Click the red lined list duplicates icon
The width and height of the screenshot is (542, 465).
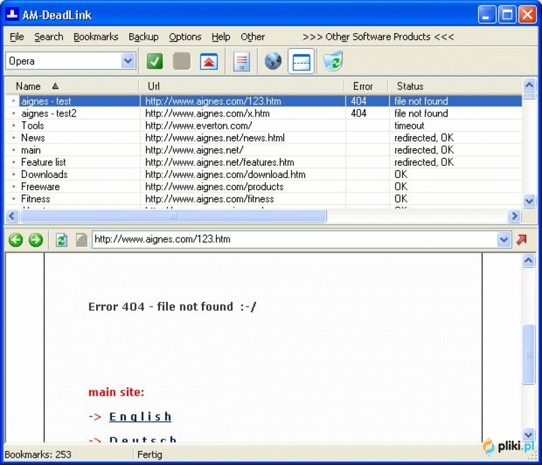241,62
